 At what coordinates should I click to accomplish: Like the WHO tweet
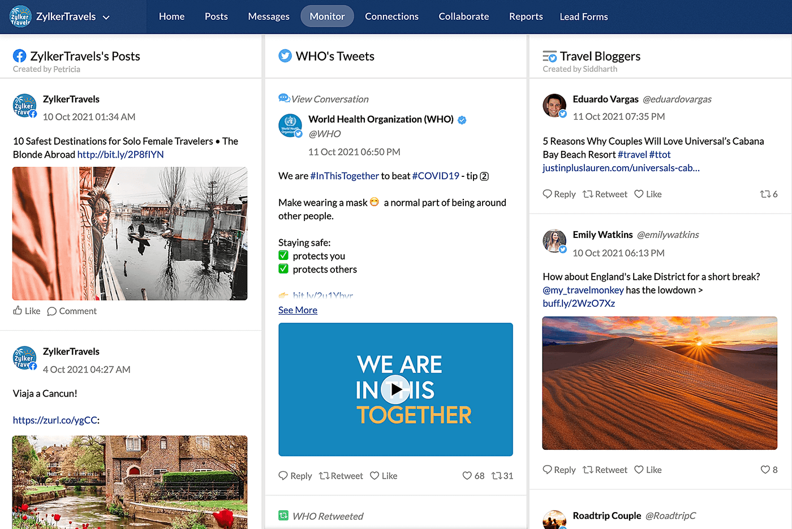[x=384, y=476]
